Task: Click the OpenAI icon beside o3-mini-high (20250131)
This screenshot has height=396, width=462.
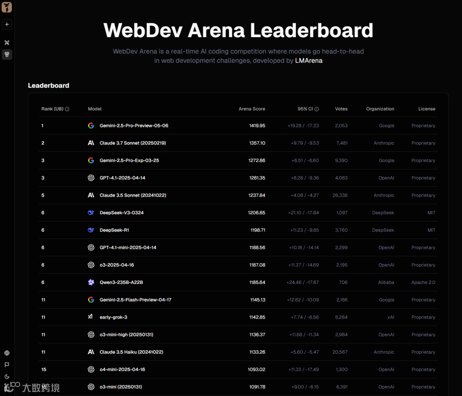Action: pos(91,334)
